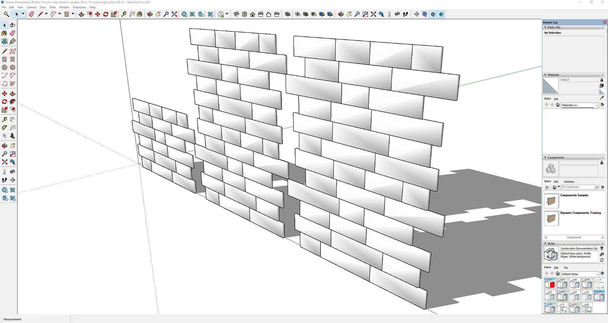Toggle the Walk footprints tool in top toolbar
Viewport: 608px width, 323px height.
pos(405,14)
